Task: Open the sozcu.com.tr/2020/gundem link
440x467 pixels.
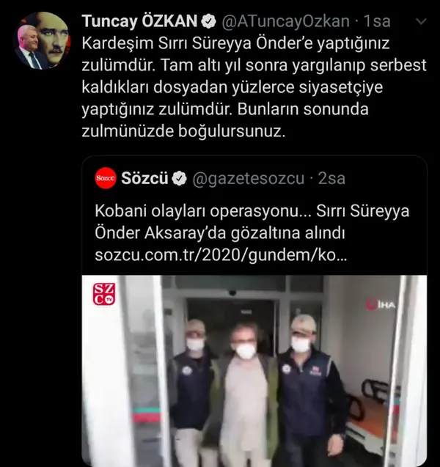Action: [221, 255]
